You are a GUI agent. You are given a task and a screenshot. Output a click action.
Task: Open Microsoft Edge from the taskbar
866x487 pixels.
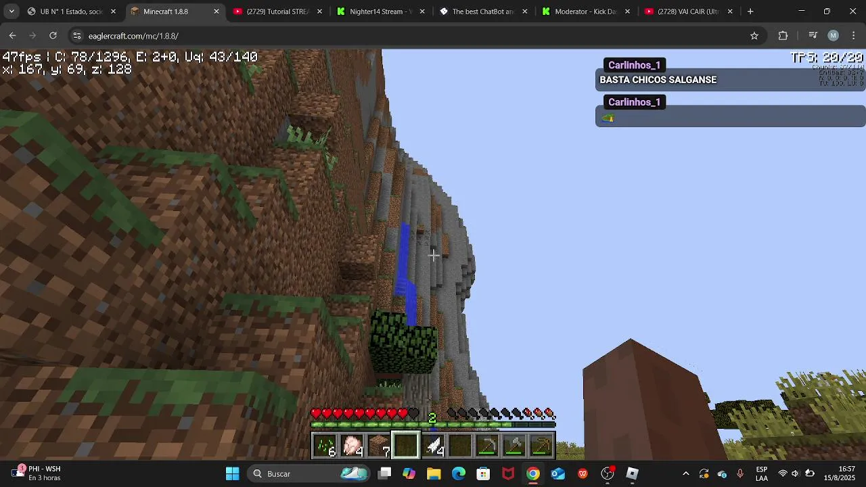pos(459,473)
